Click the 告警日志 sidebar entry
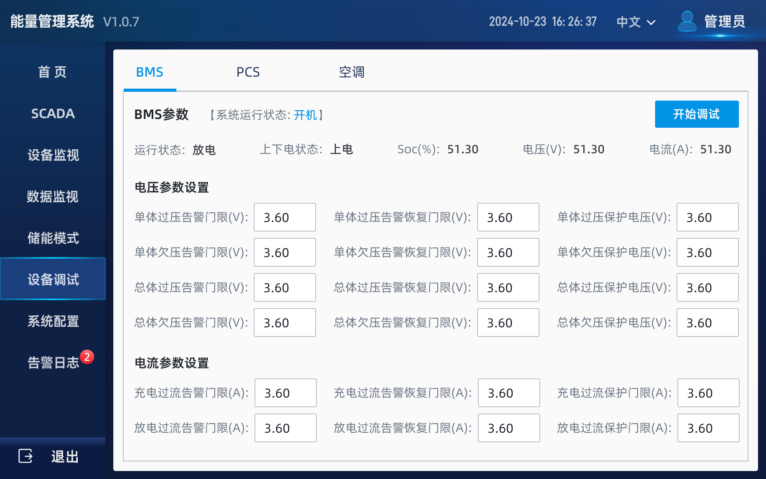Image resolution: width=766 pixels, height=479 pixels. coord(54,362)
